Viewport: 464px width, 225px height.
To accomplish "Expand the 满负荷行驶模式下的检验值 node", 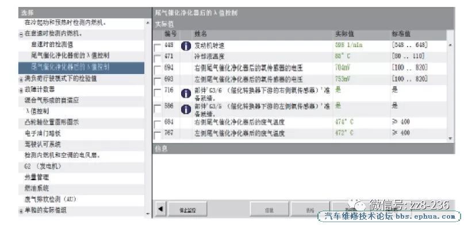I will (x=21, y=79).
